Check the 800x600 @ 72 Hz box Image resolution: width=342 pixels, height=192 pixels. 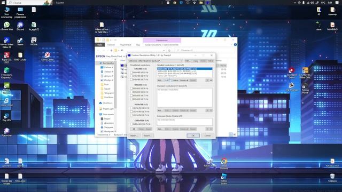[131, 95]
